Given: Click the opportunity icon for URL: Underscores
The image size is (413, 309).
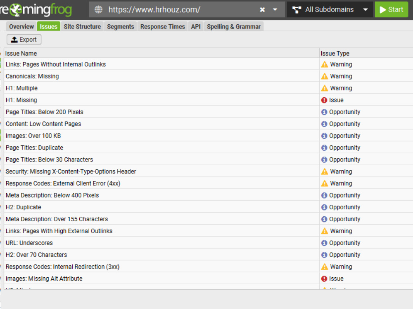Looking at the screenshot, I should coord(324,243).
